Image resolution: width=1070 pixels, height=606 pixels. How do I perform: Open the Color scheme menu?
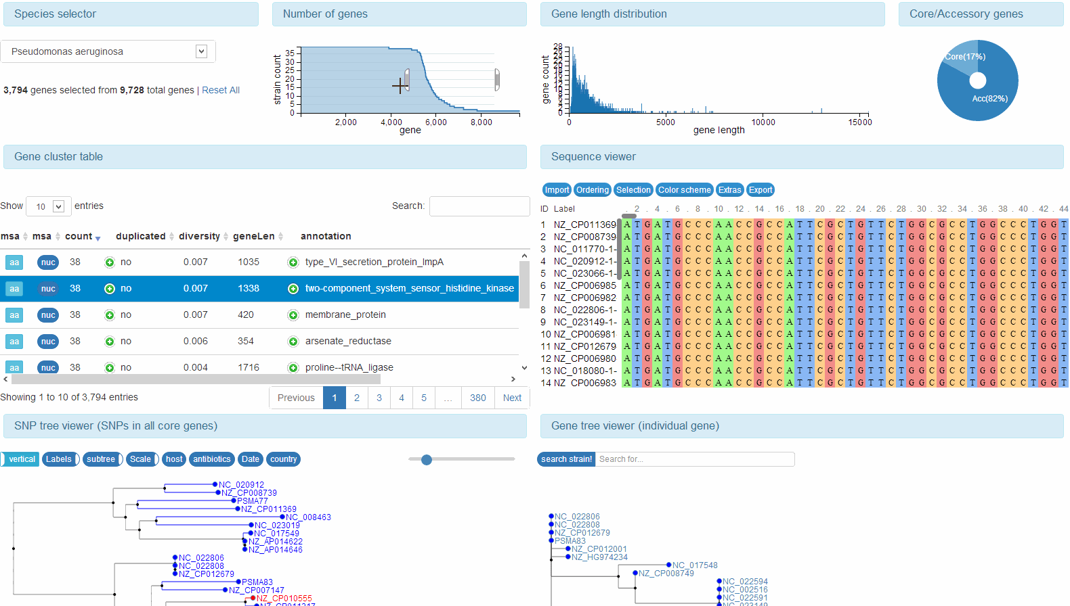[x=685, y=190]
